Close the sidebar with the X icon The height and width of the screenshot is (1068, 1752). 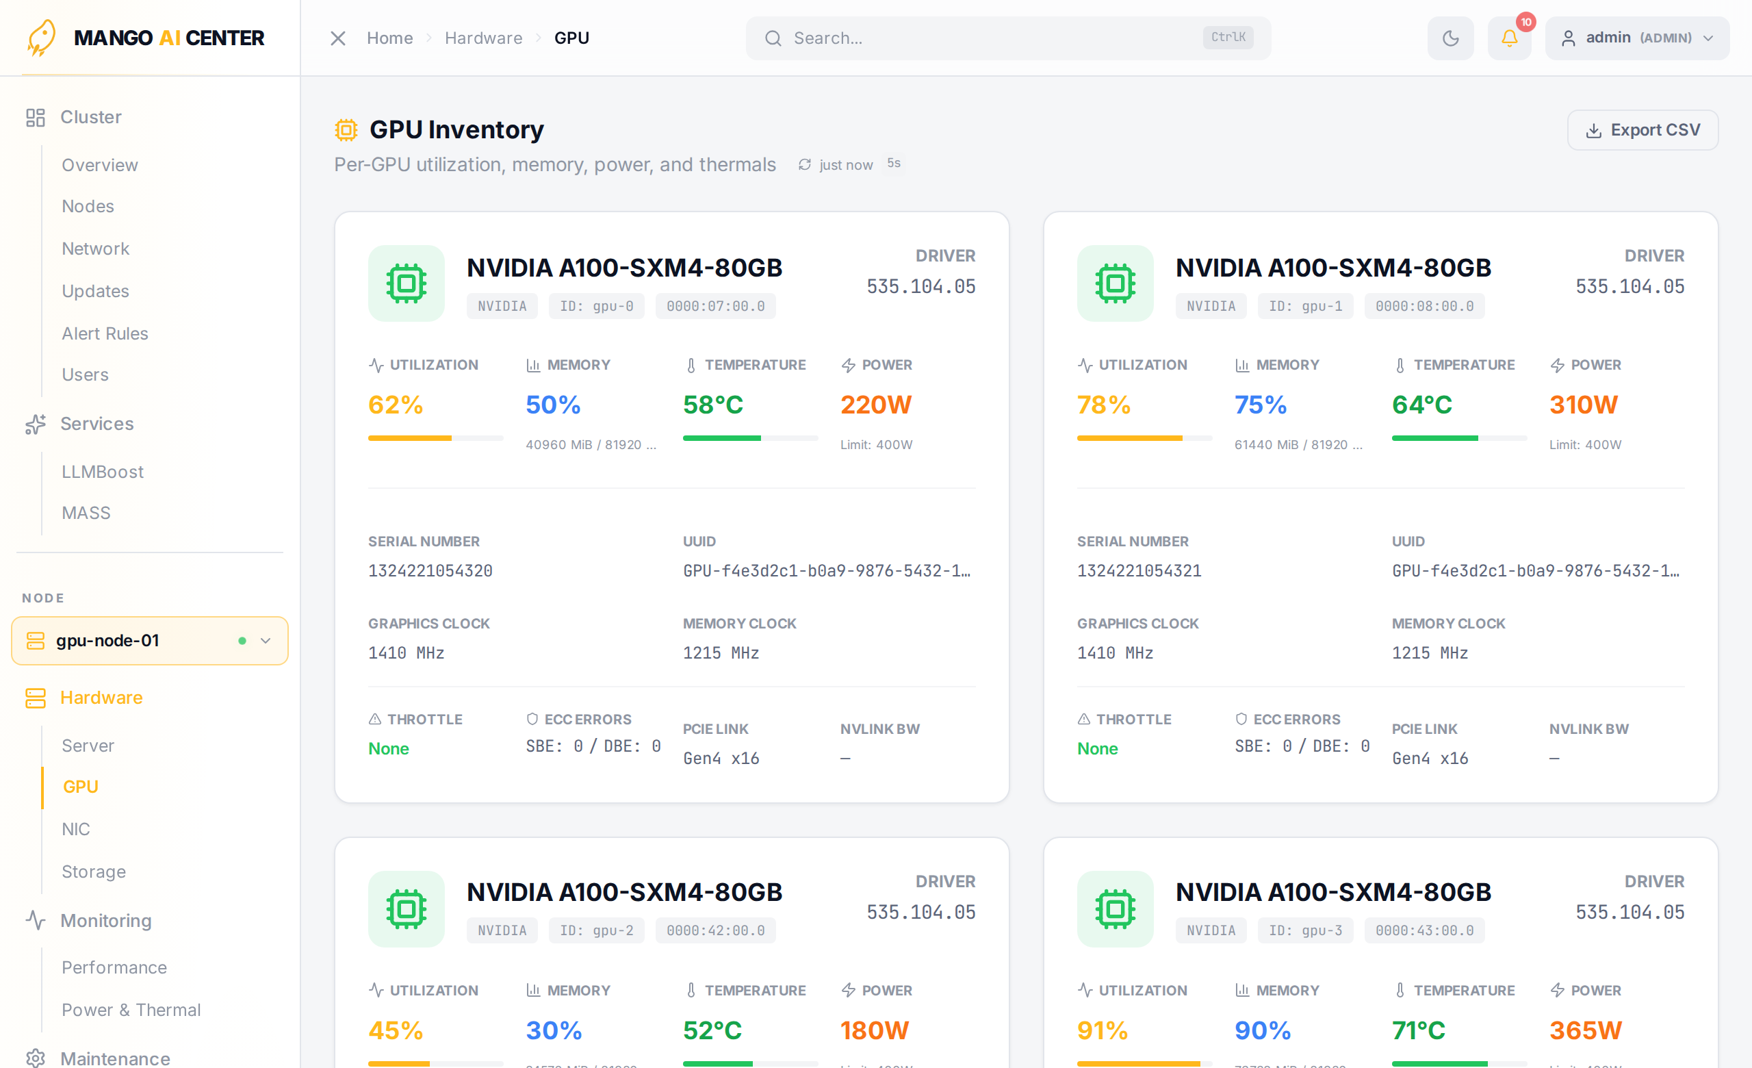(338, 38)
